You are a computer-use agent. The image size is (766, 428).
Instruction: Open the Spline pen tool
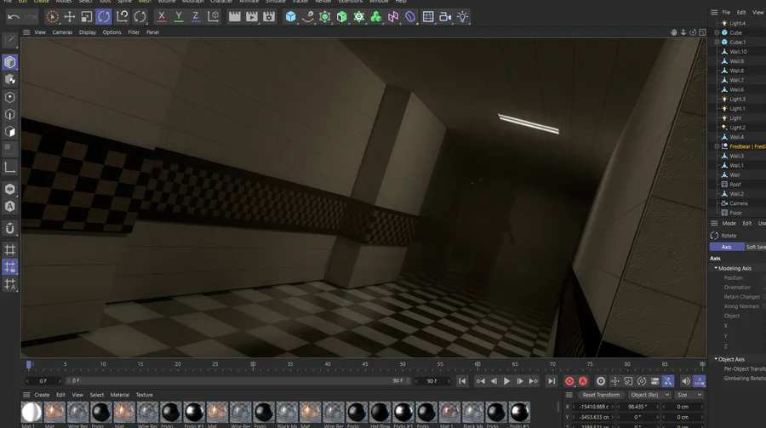[x=308, y=17]
